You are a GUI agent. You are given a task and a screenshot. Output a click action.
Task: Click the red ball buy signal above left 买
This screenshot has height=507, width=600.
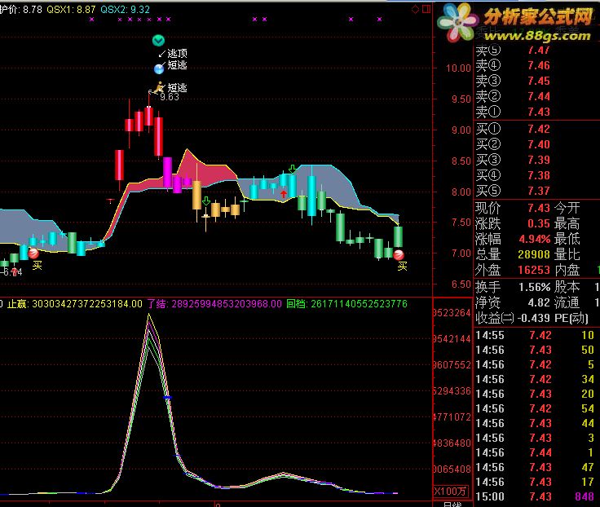click(x=33, y=253)
